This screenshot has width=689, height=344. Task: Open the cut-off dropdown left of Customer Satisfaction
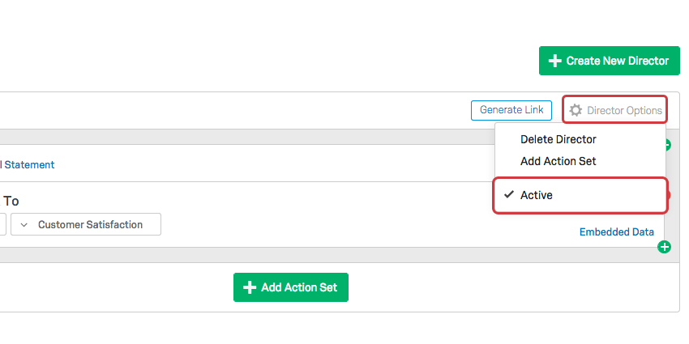coord(2,224)
